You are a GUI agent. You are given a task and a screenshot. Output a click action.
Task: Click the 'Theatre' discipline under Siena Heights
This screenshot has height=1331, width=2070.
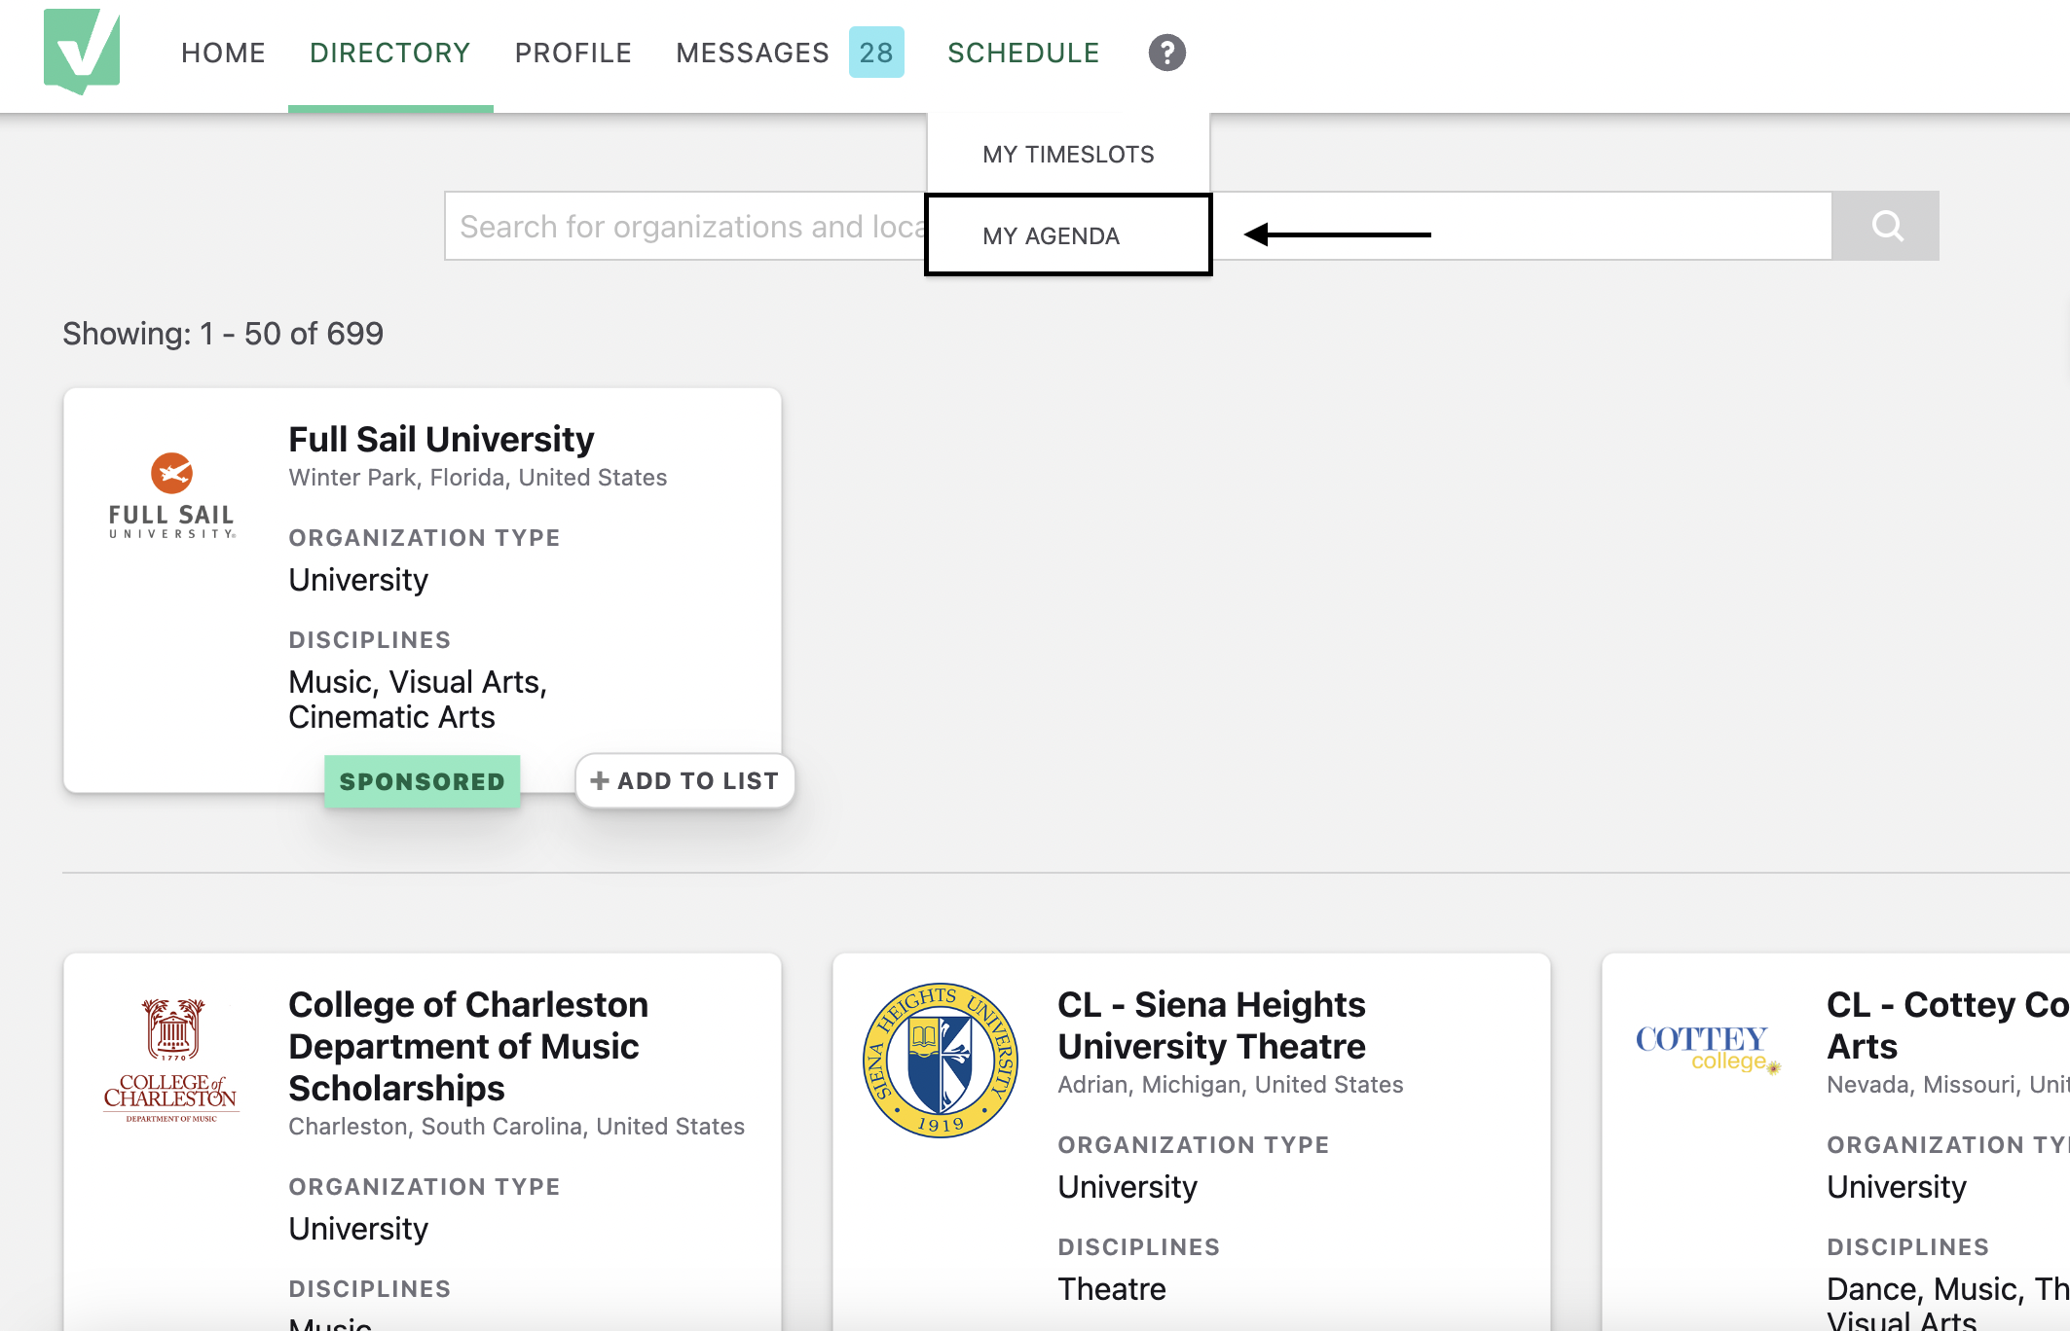tap(1112, 1289)
